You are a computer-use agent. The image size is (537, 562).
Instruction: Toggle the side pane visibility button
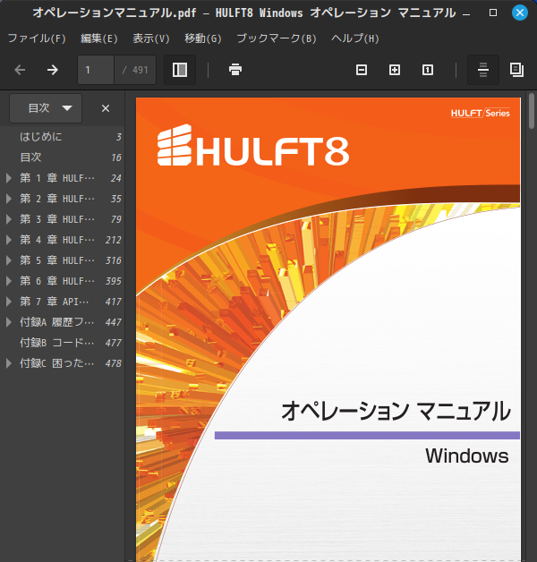click(180, 70)
